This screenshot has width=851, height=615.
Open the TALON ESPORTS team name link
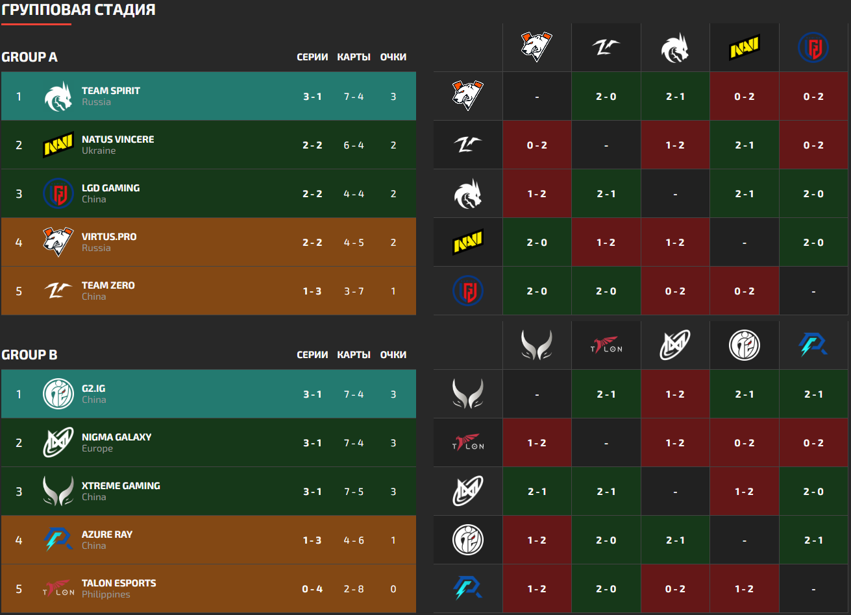pyautogui.click(x=119, y=583)
